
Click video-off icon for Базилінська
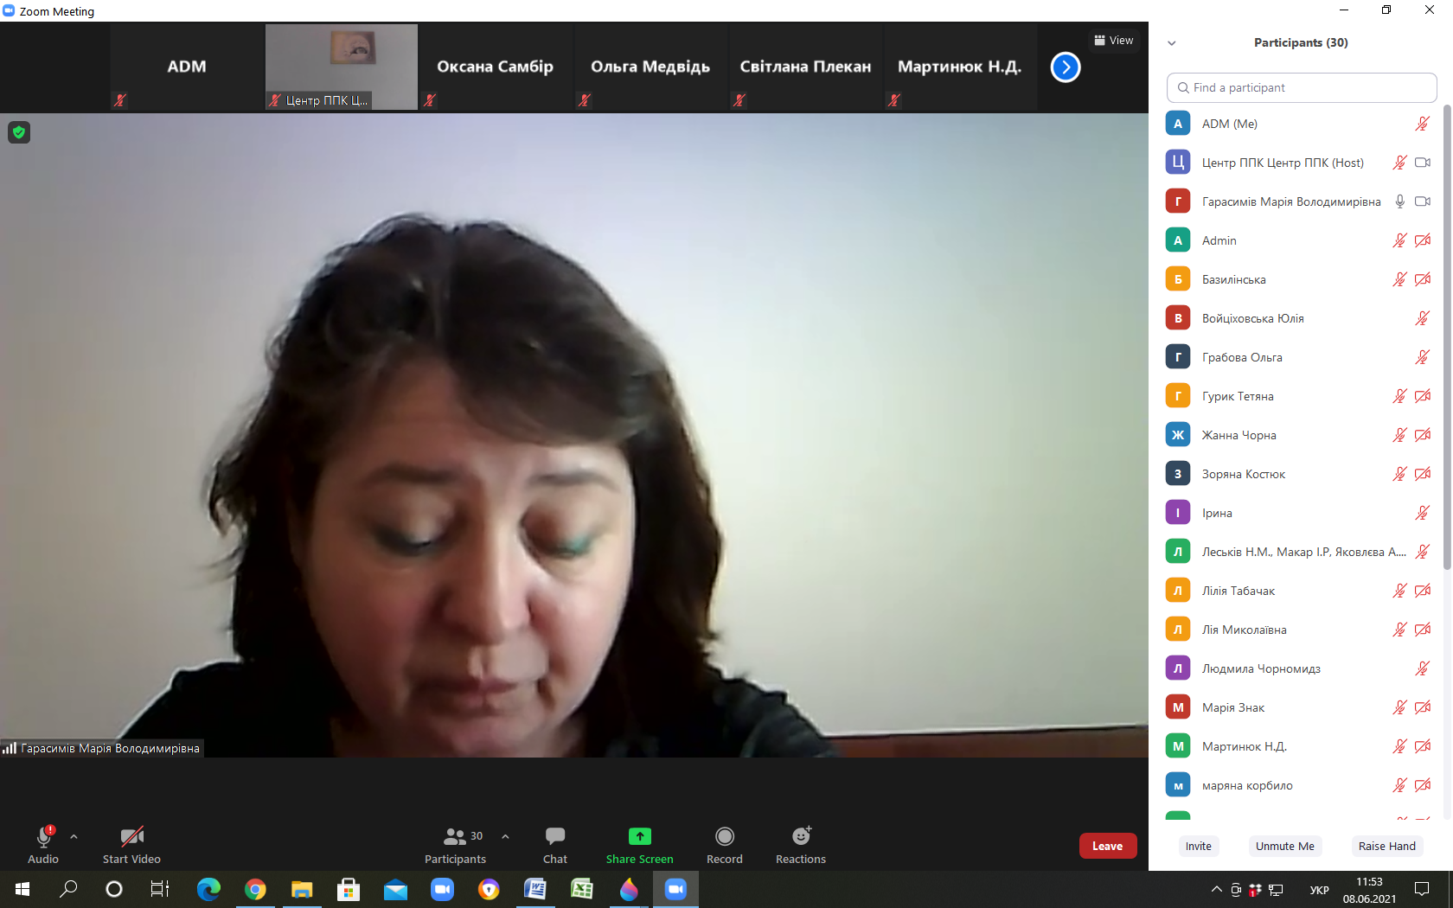tap(1423, 279)
